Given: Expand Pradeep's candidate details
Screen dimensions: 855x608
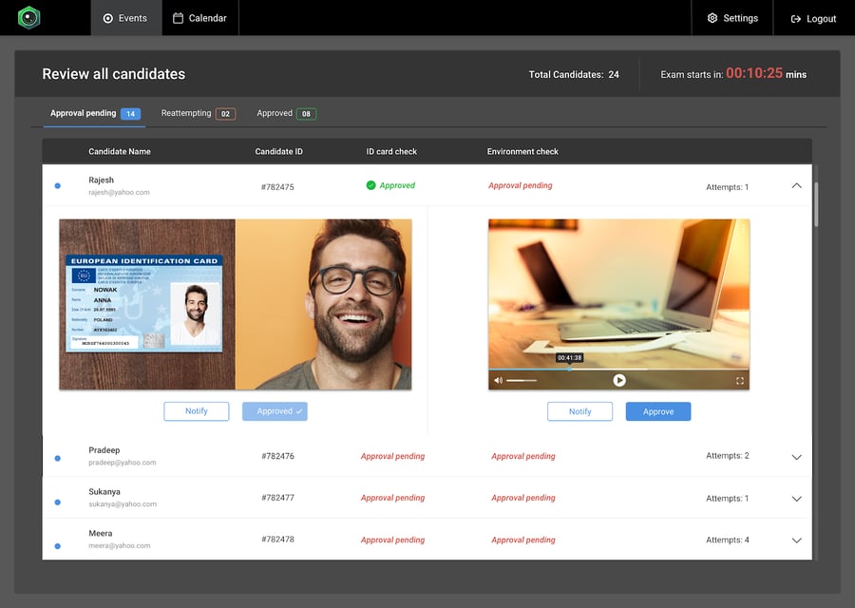Looking at the screenshot, I should tap(796, 457).
